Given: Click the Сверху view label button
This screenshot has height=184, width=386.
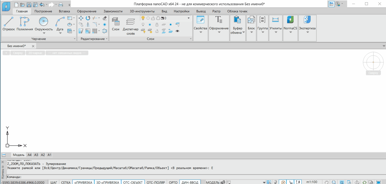Looking at the screenshot, I should pyautogui.click(x=18, y=53).
